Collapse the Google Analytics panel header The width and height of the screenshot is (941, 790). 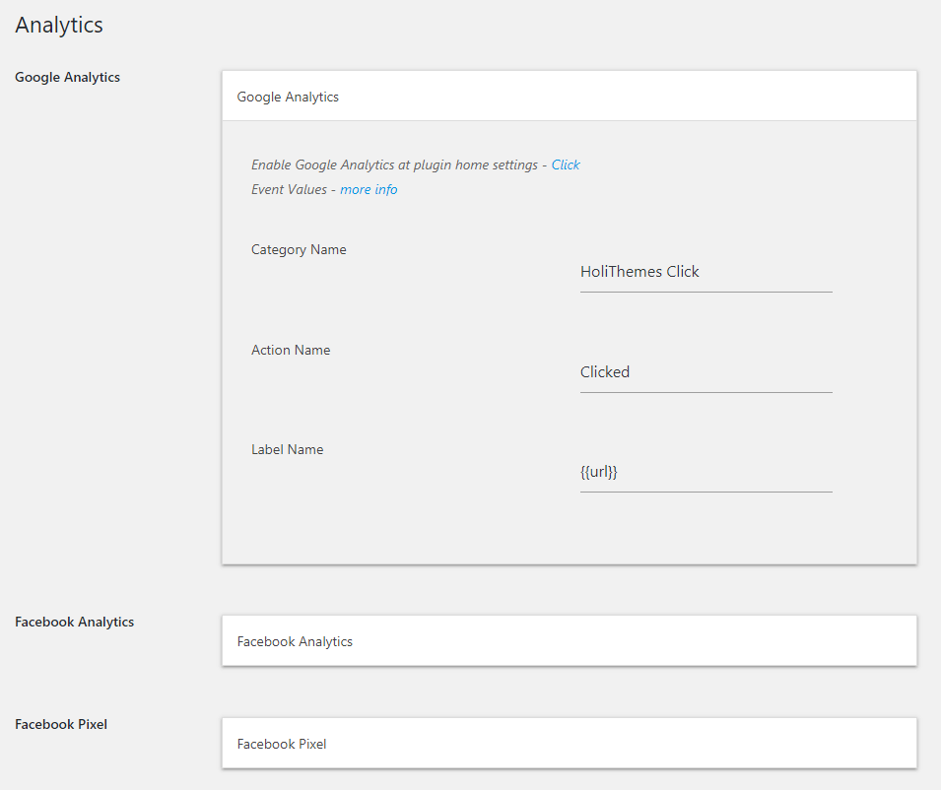tap(569, 97)
